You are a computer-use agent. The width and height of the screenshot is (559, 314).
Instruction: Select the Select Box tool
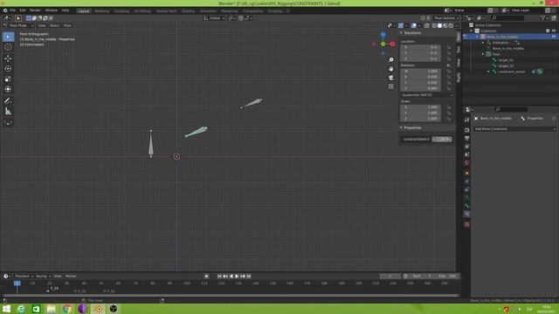tap(8, 37)
